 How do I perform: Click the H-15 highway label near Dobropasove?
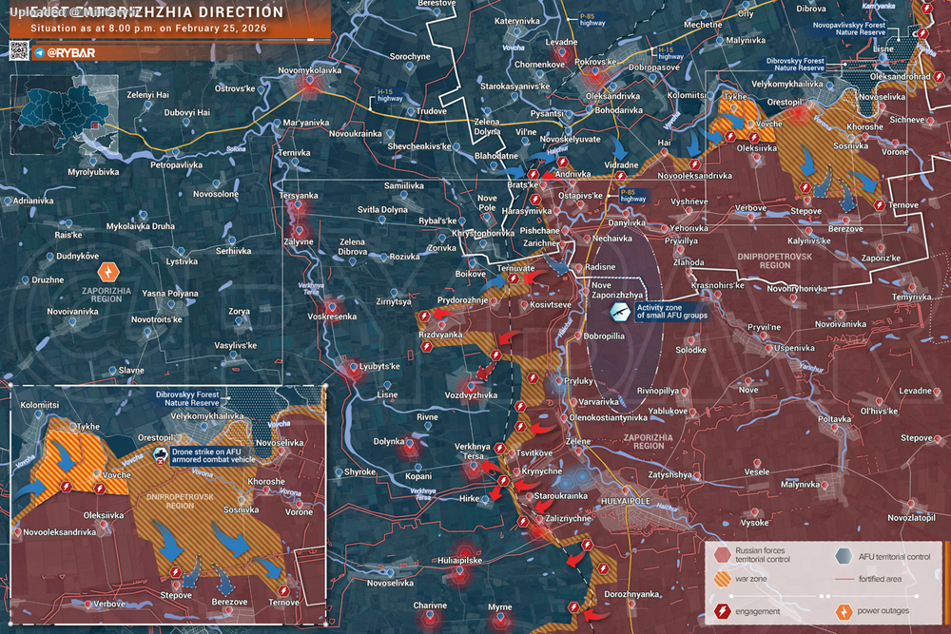[670, 52]
